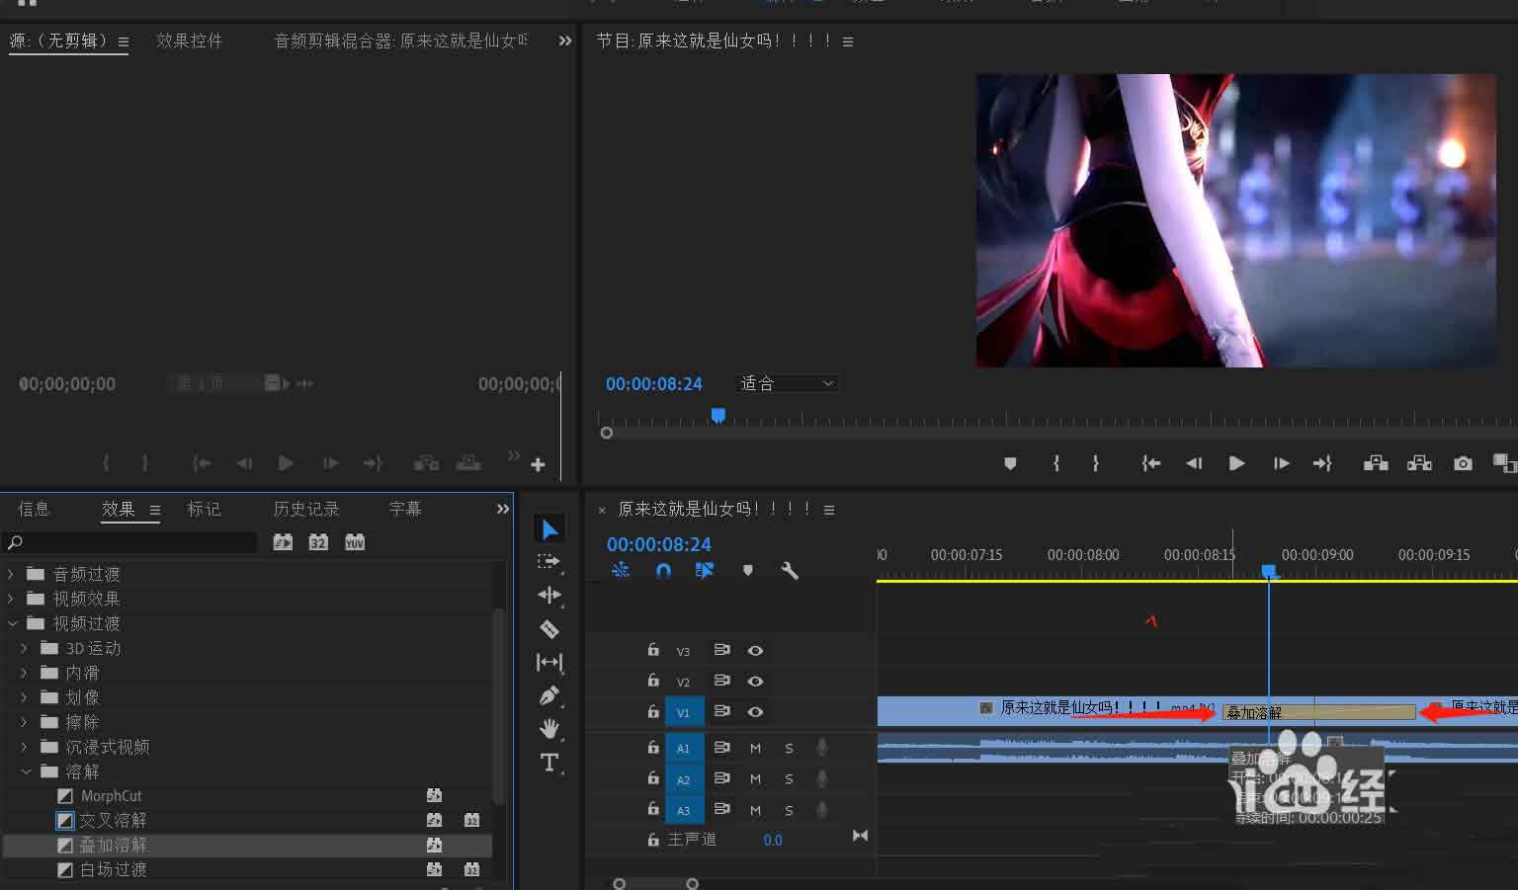Hide the V1 track output eye
Image resolution: width=1518 pixels, height=890 pixels.
tap(755, 712)
